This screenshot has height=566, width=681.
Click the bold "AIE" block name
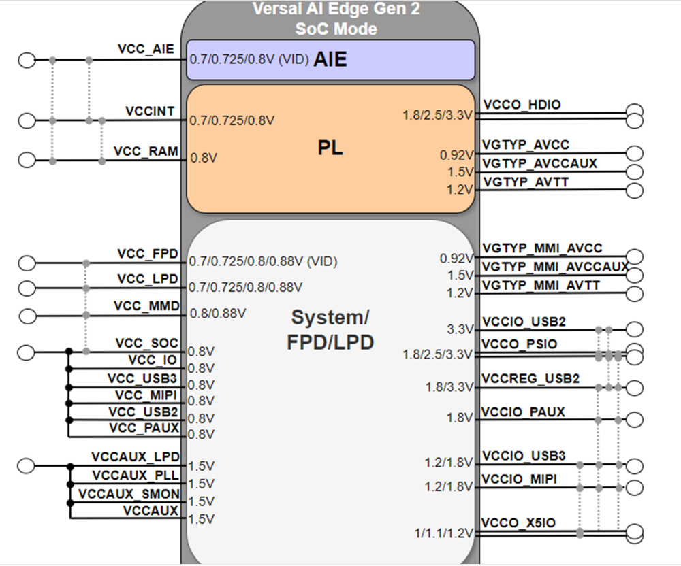[330, 59]
